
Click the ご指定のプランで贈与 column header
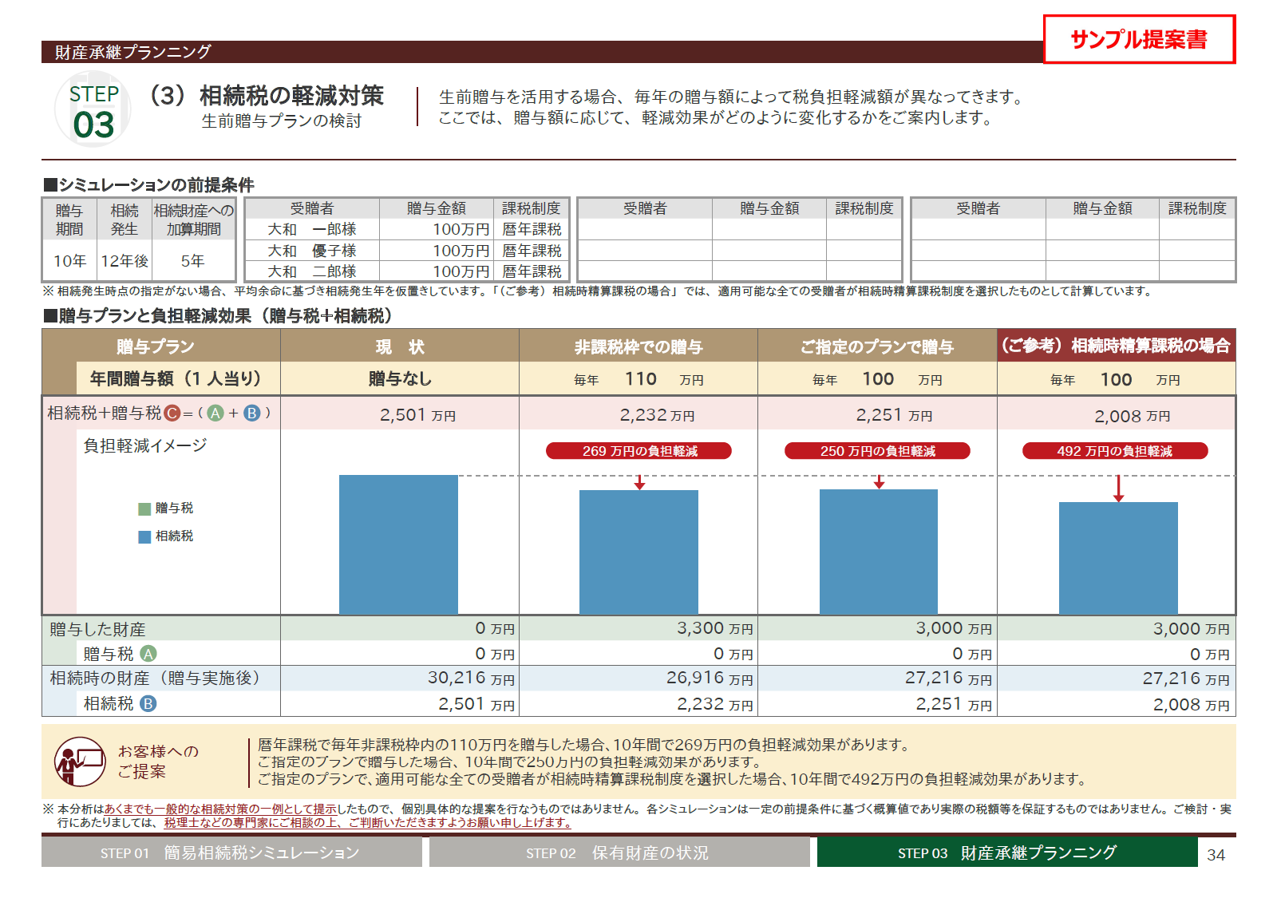coord(877,346)
